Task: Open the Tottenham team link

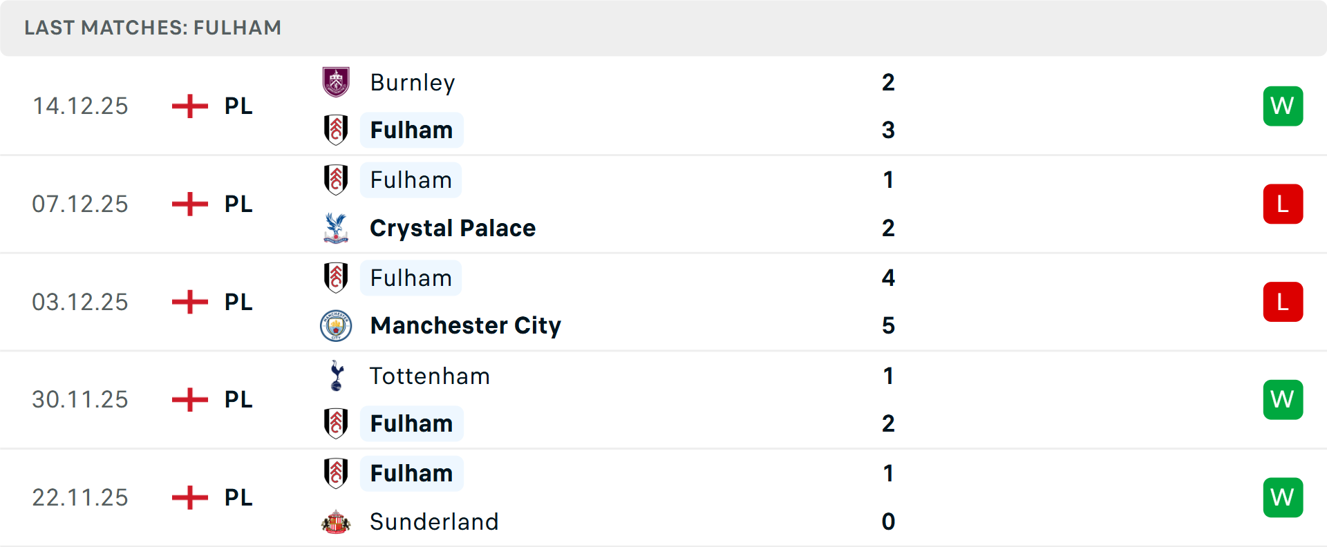Action: click(x=429, y=376)
